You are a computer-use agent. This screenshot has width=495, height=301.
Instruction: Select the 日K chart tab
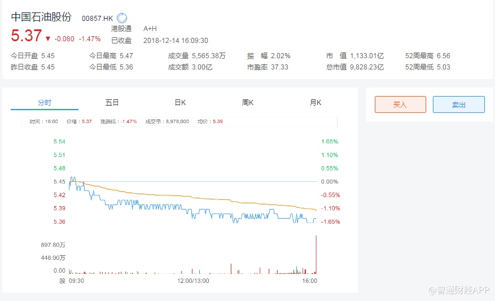coord(180,103)
